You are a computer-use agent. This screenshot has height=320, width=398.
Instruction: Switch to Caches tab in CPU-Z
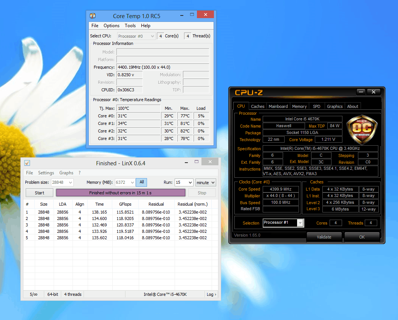point(258,106)
